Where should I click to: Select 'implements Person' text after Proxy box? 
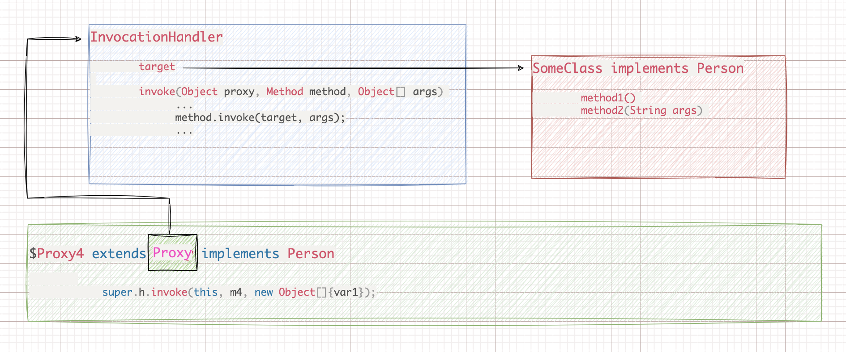[268, 254]
